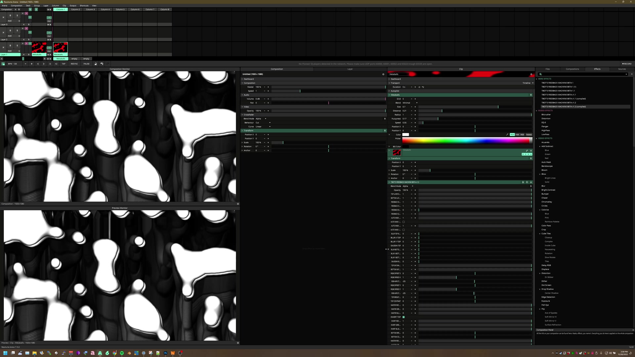Enable PICK color mode

512,135
